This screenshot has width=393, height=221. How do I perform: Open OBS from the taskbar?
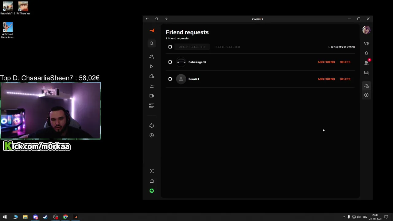point(55,217)
